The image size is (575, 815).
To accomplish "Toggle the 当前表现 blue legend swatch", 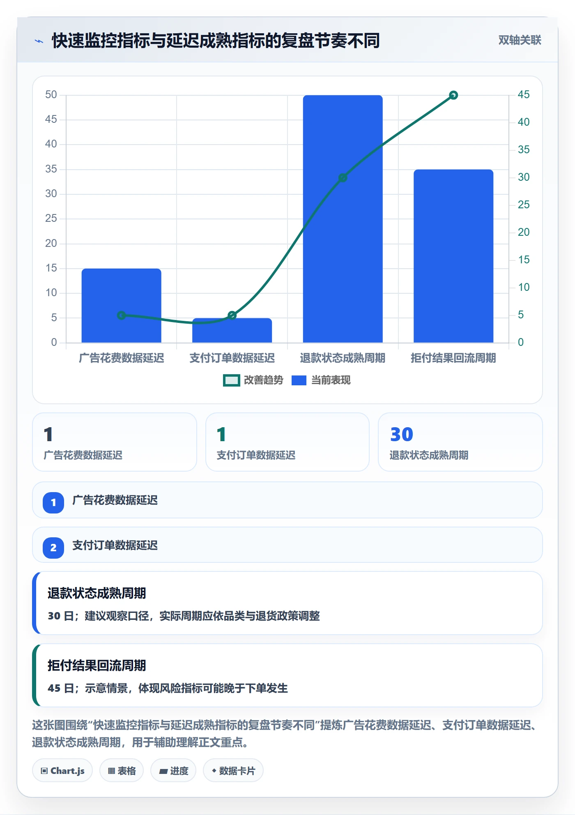I will click(x=299, y=380).
